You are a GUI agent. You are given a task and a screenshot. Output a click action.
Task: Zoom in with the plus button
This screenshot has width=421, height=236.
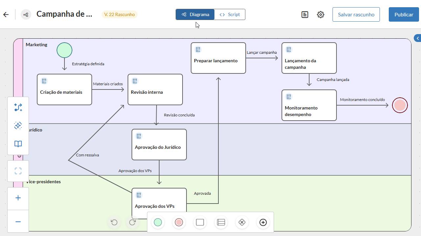18,198
